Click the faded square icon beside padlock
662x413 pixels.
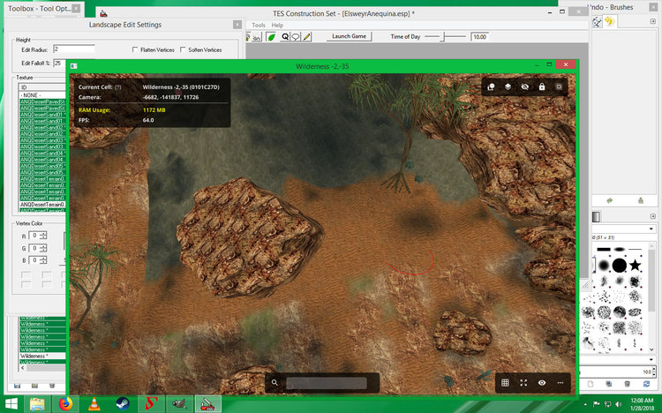point(559,86)
